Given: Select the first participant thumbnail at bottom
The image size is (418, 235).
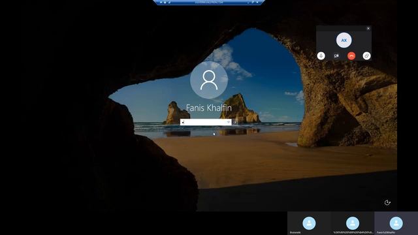Looking at the screenshot, I should point(309,223).
